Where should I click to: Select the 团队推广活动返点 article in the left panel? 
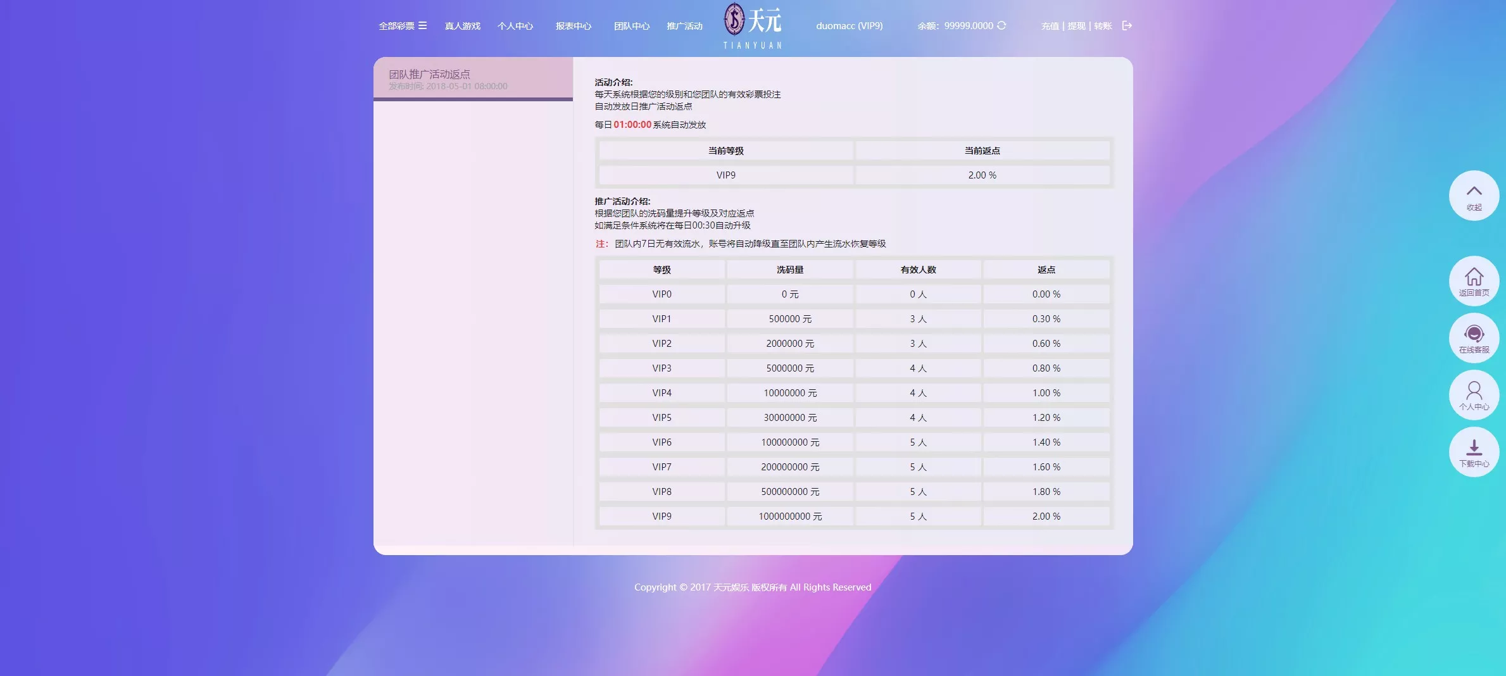point(474,78)
